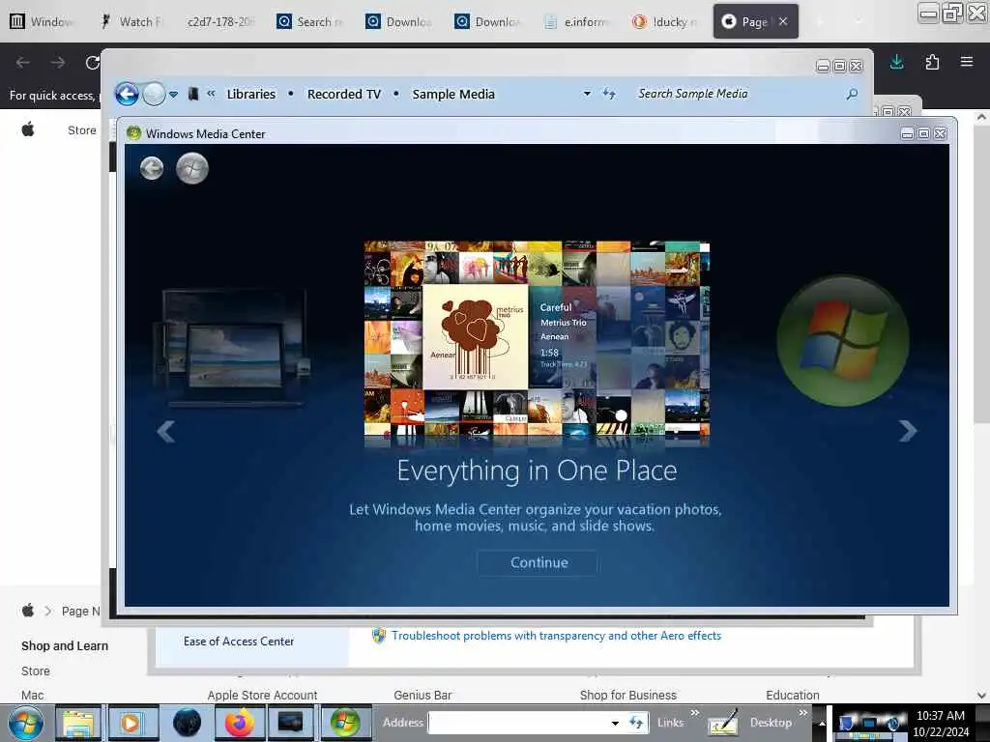Expand the address bar previous locations dropdown
This screenshot has width=990, height=742.
(x=587, y=94)
